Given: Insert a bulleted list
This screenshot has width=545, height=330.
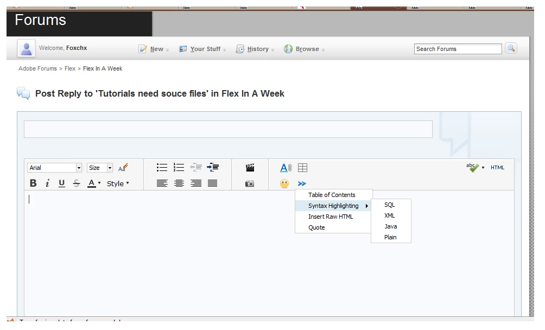Looking at the screenshot, I should coord(162,167).
